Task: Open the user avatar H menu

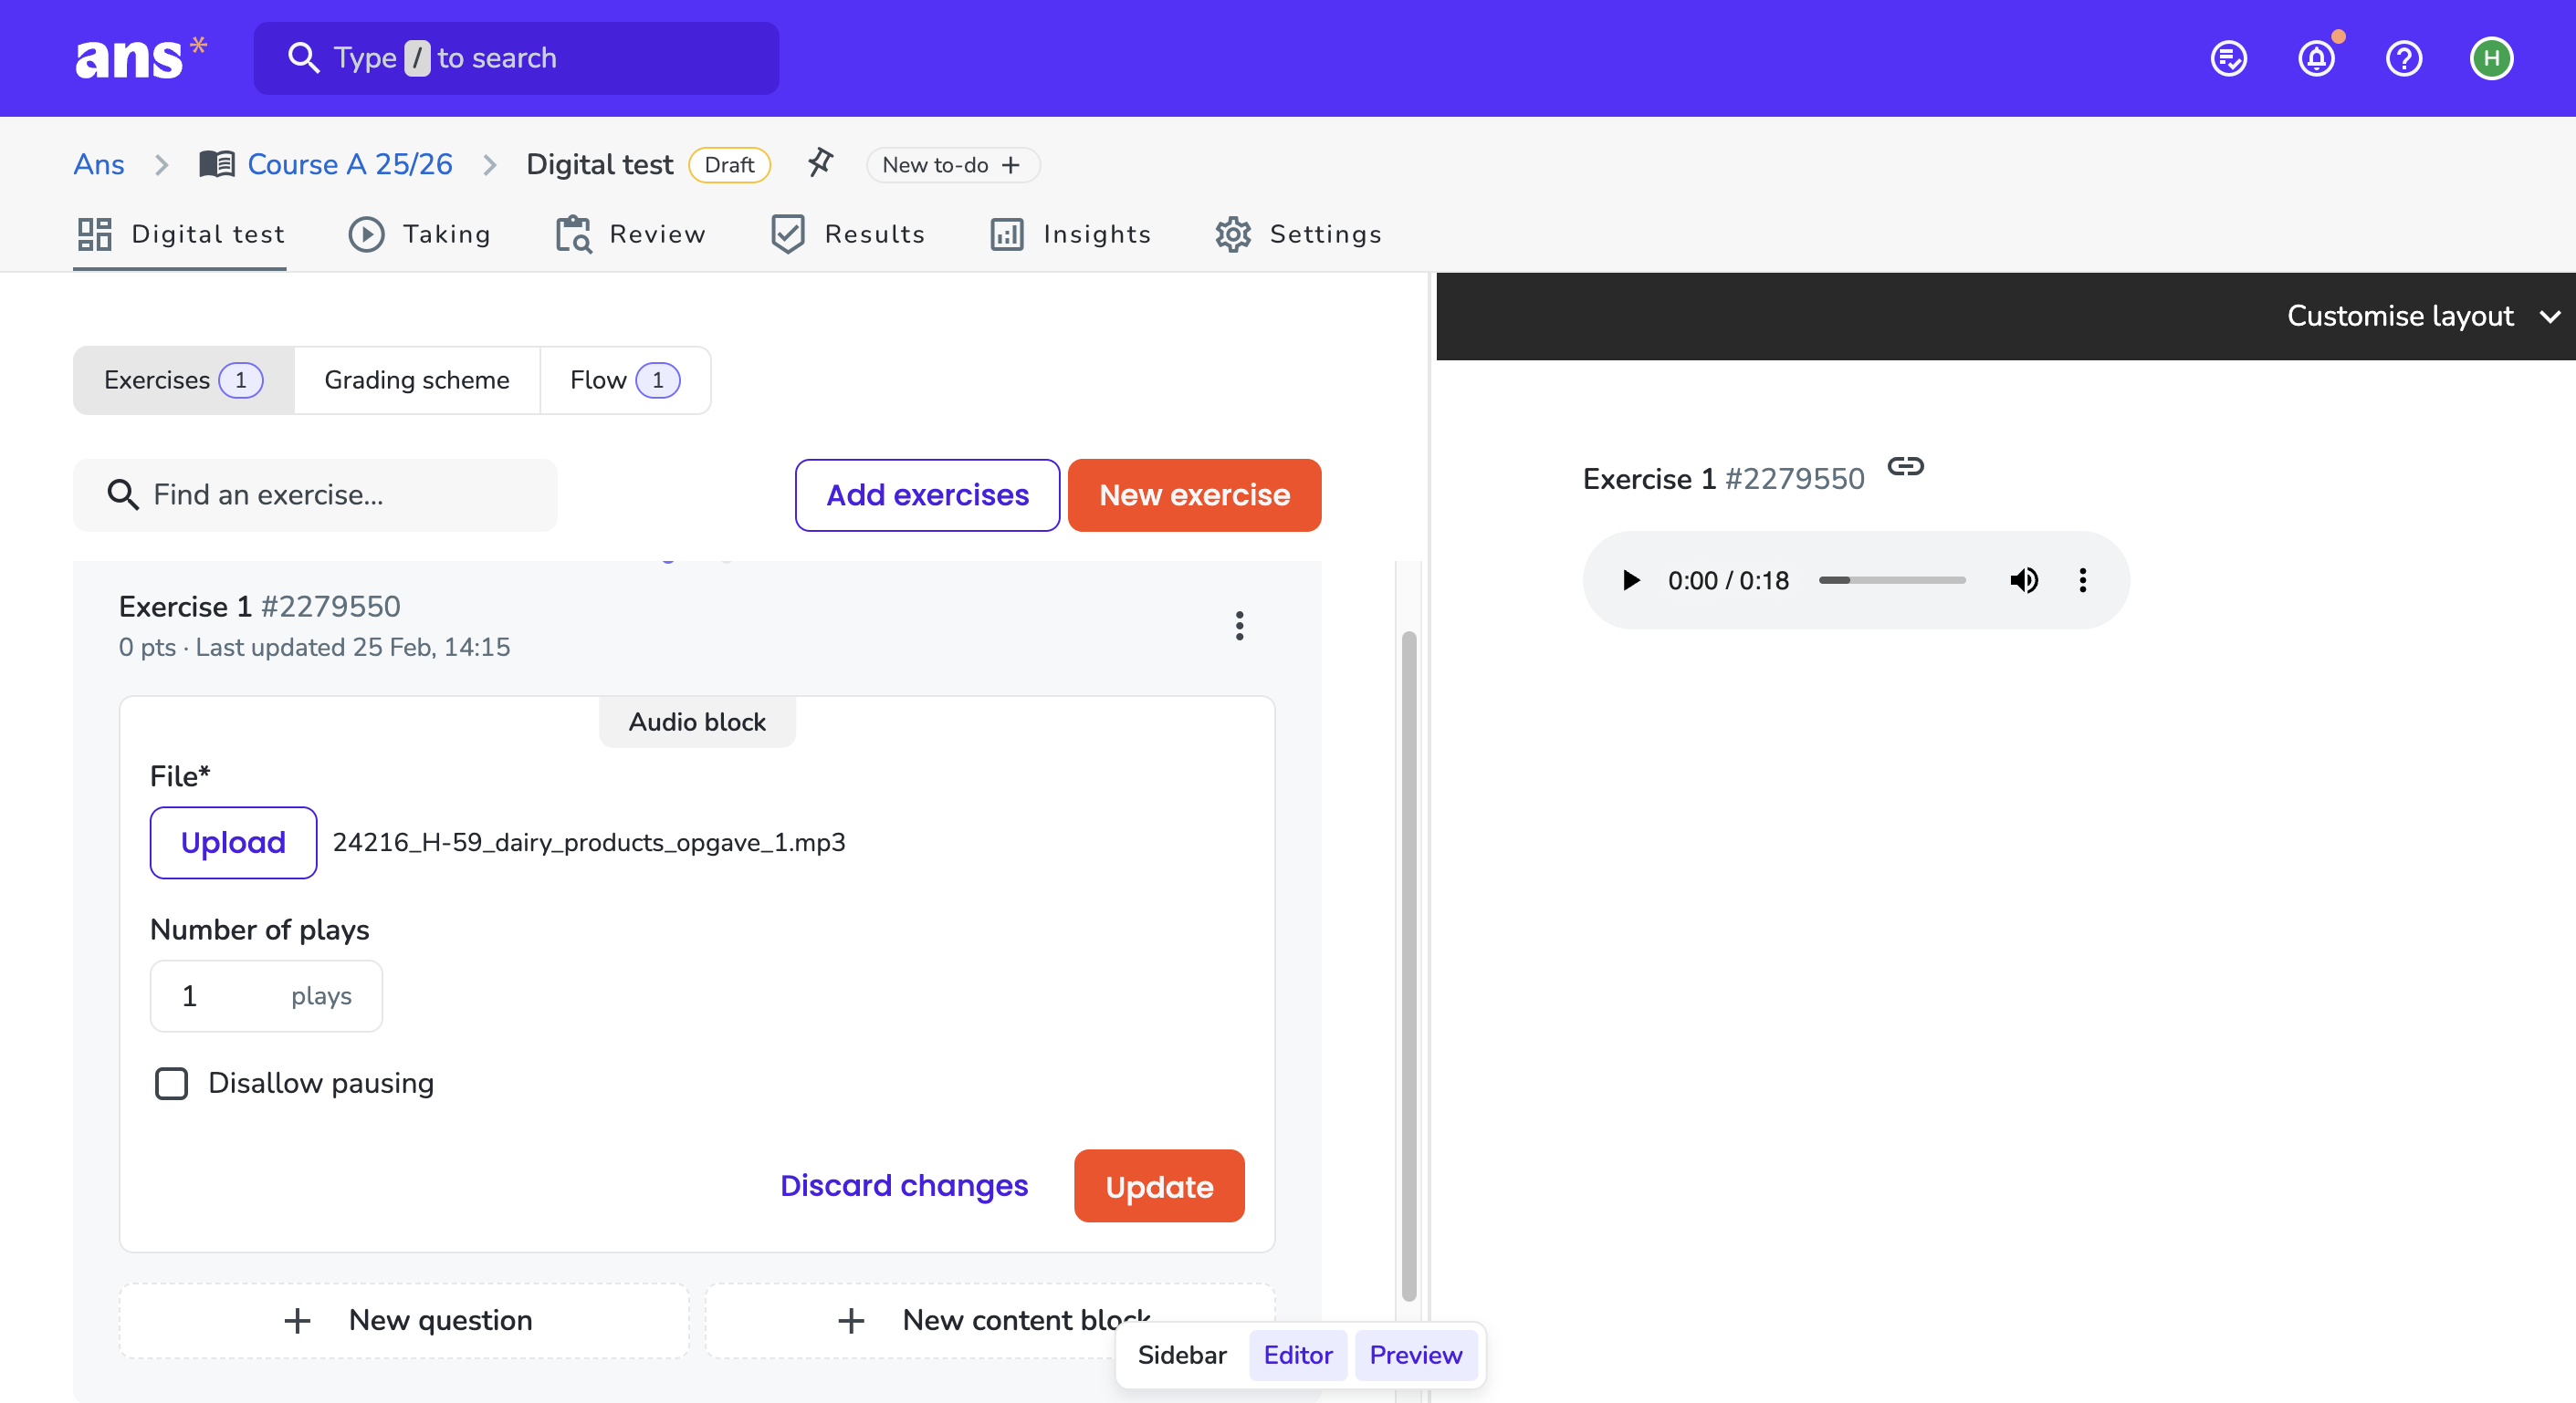Action: 2491,58
